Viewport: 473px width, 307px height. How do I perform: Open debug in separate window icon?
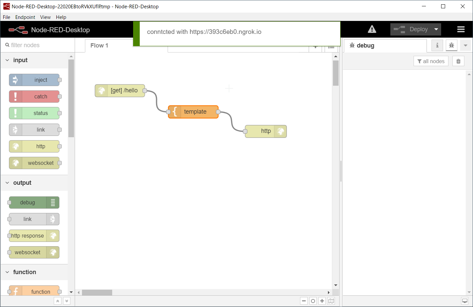click(465, 301)
